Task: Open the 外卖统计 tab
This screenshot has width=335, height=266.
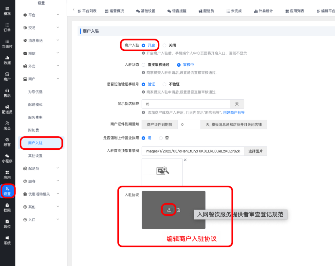Action: (263, 11)
